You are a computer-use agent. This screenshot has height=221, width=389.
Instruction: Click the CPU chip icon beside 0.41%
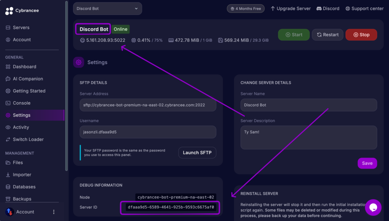click(133, 40)
